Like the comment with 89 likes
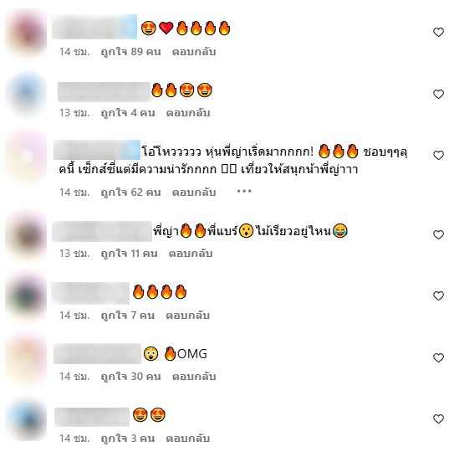The height and width of the screenshot is (457, 454). point(438,32)
